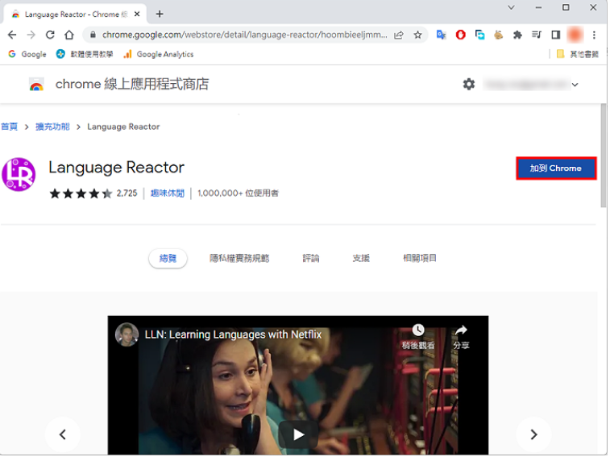Open the Google Translate extension icon

pyautogui.click(x=441, y=35)
